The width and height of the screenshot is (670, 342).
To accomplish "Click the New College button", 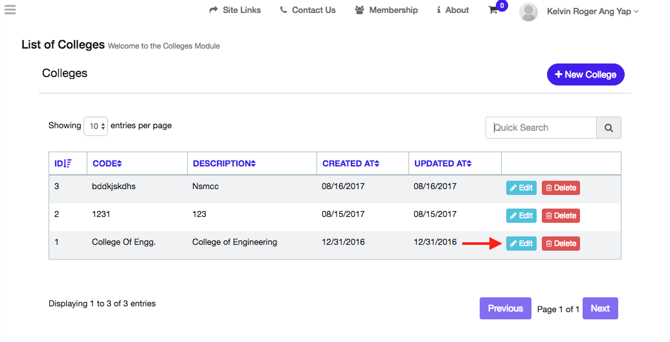I will pyautogui.click(x=585, y=74).
